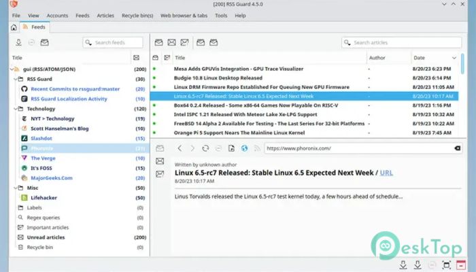The width and height of the screenshot is (476, 272).
Task: Open the File menu
Action: tap(16, 16)
